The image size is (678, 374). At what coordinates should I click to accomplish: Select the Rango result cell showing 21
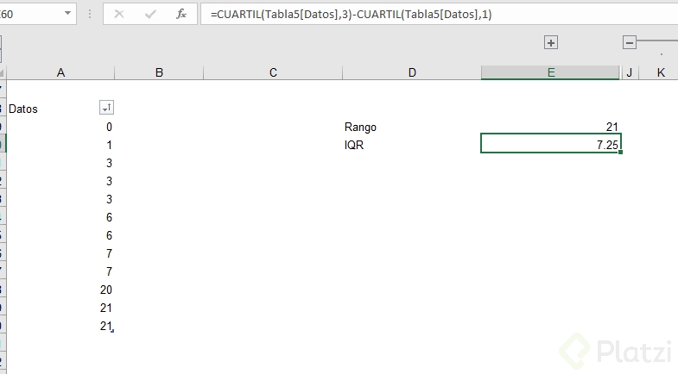pos(550,127)
